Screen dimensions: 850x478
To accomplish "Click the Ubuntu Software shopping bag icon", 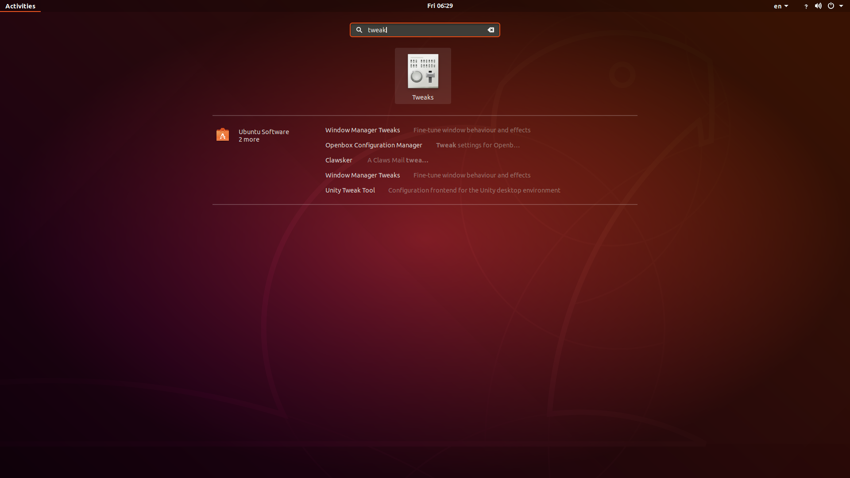I will 223,135.
